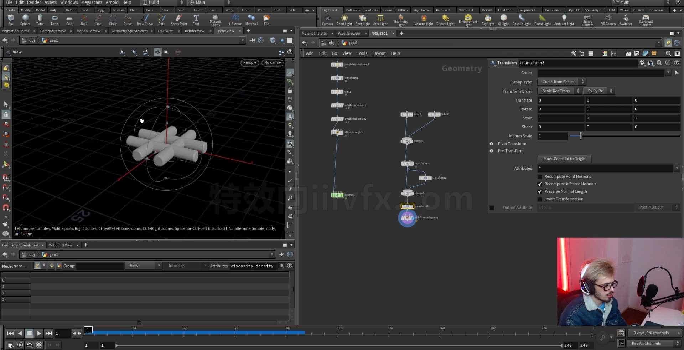Image resolution: width=684 pixels, height=350 pixels.
Task: Click the Volume Light shelf icon
Action: pos(424,20)
